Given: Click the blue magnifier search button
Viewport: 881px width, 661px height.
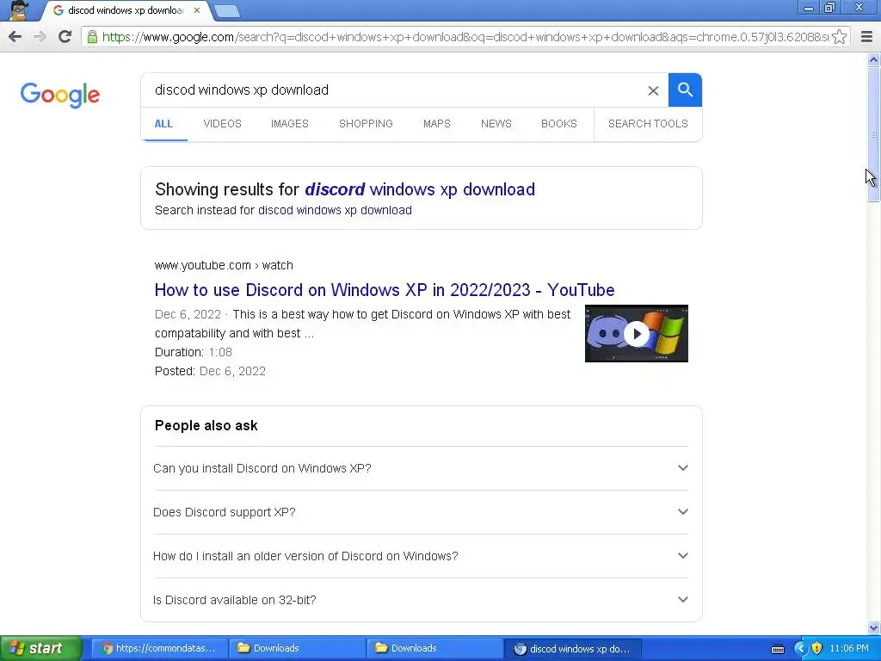Looking at the screenshot, I should [685, 90].
